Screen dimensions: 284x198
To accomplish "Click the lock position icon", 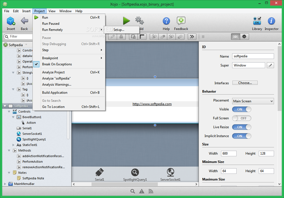I will [x=121, y=37].
